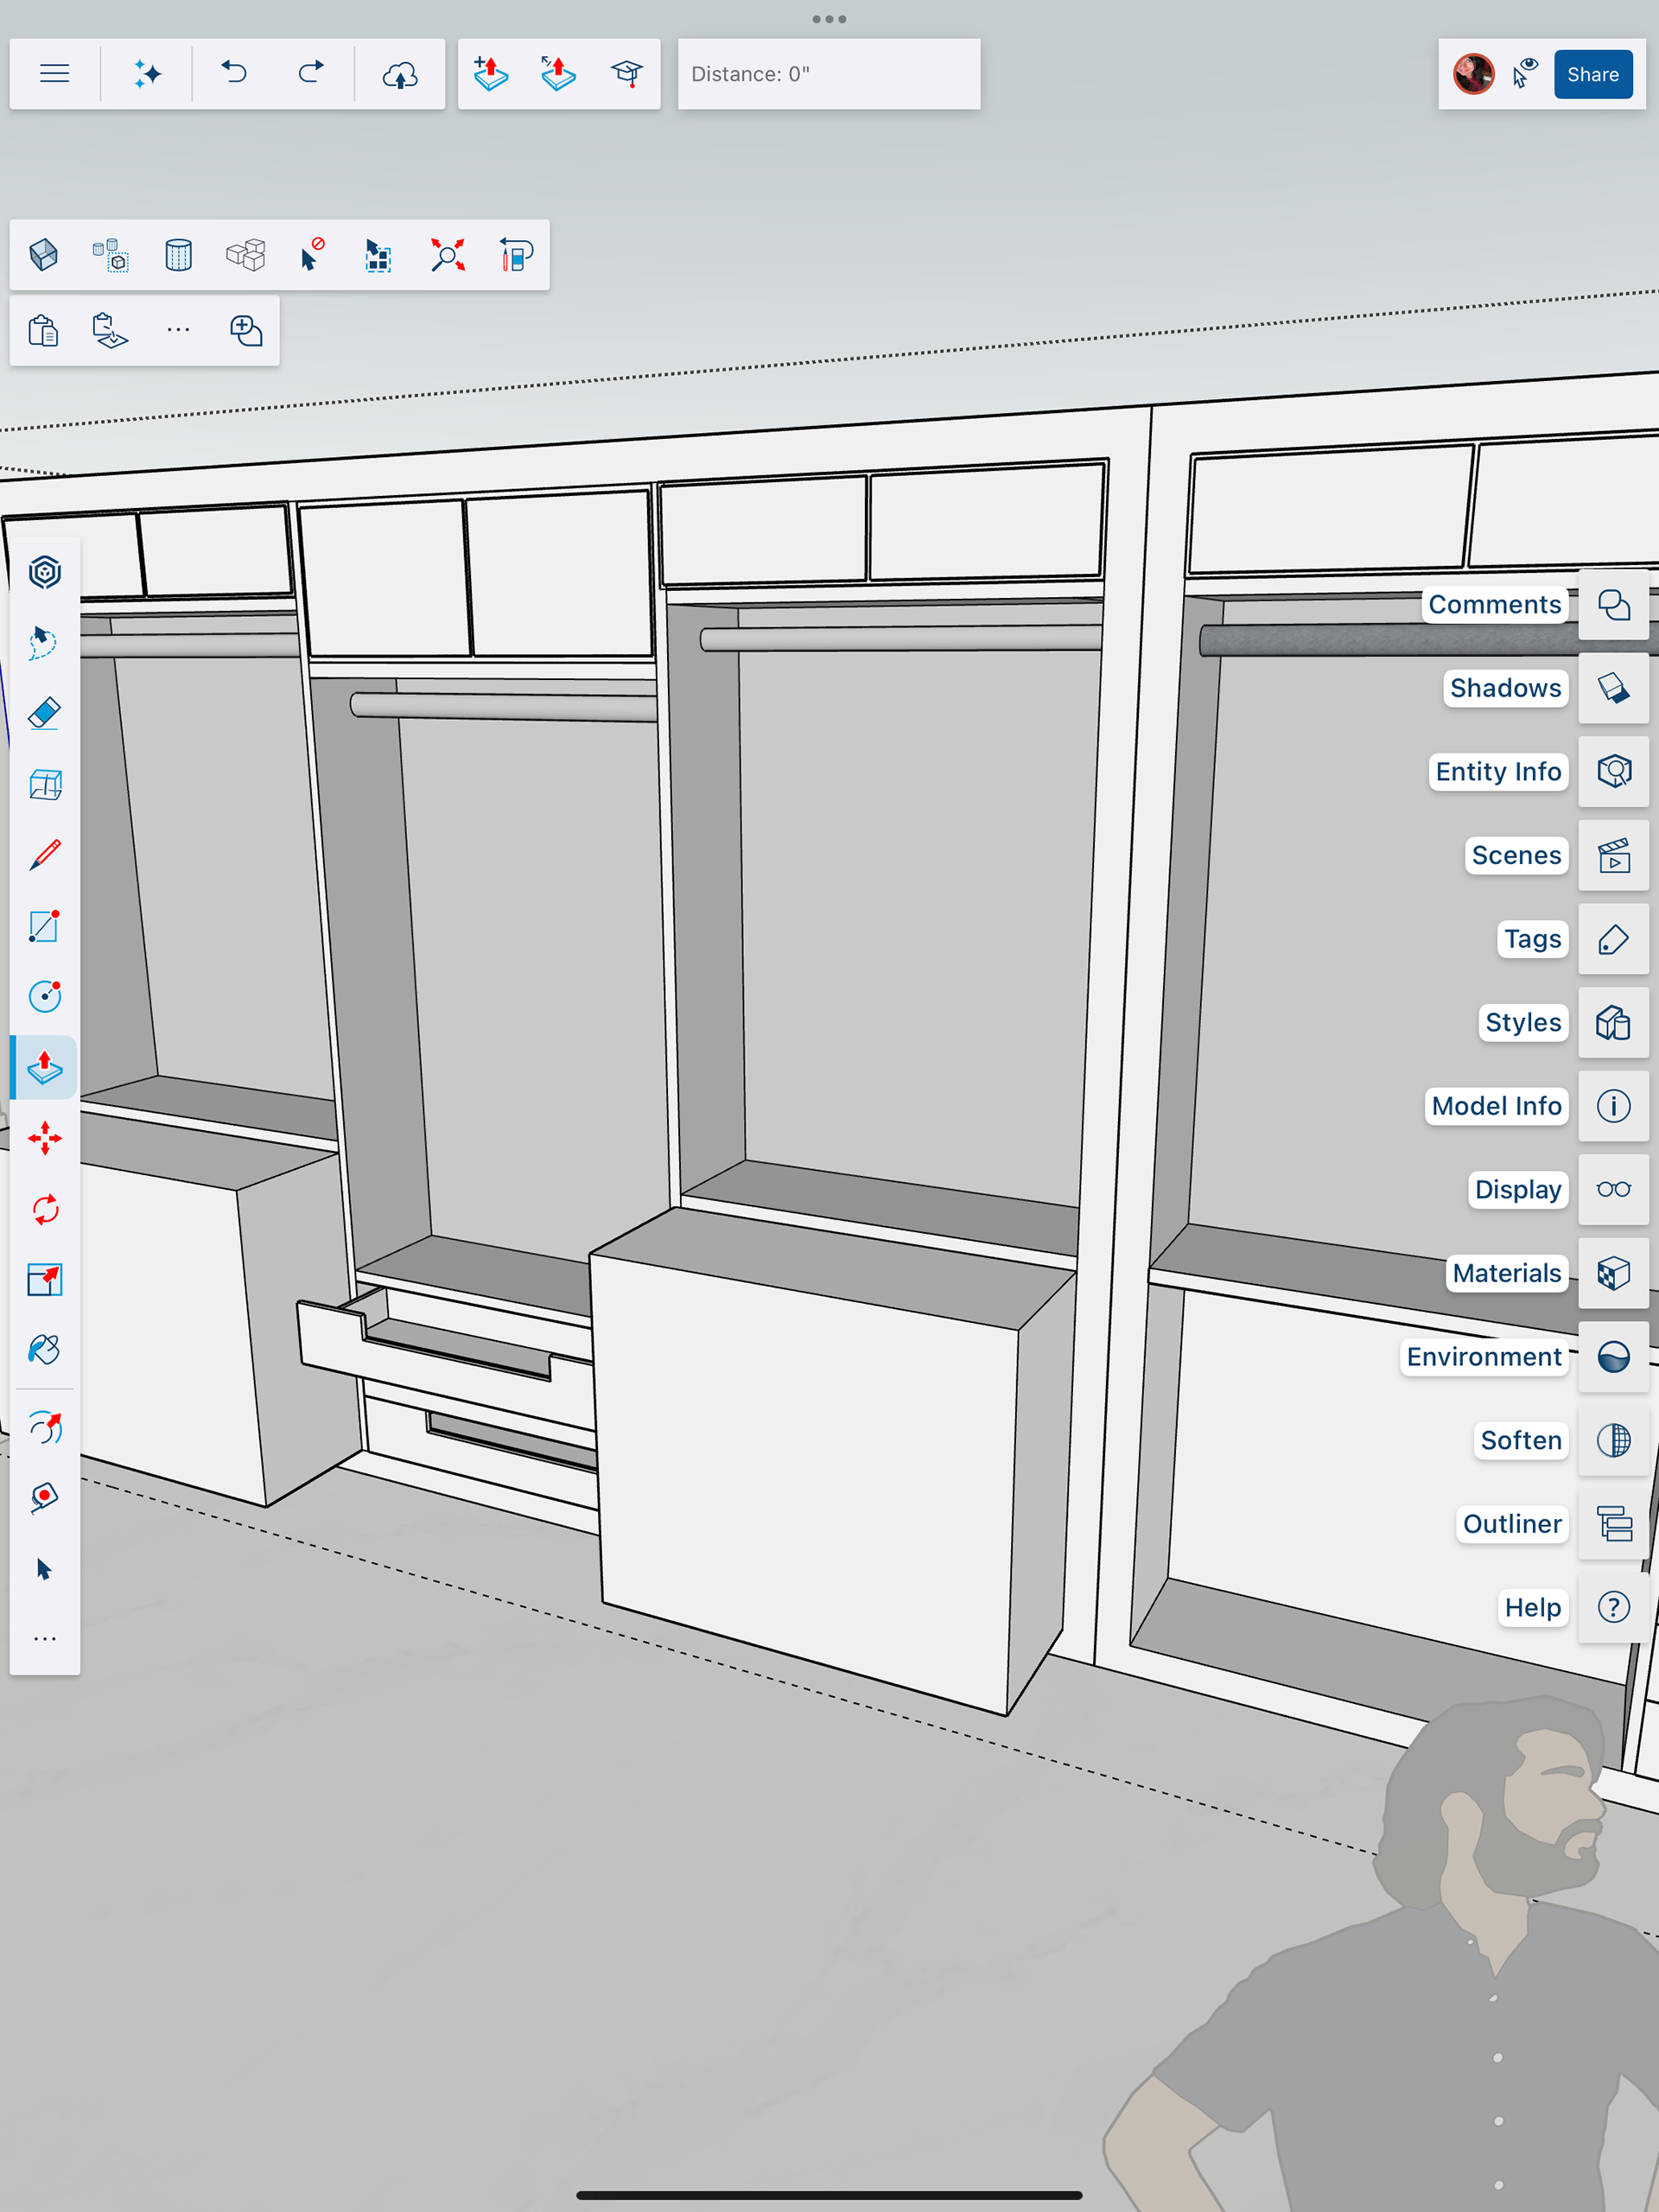Open the Outliner panel
The height and width of the screenshot is (2212, 1659).
pos(1612,1524)
